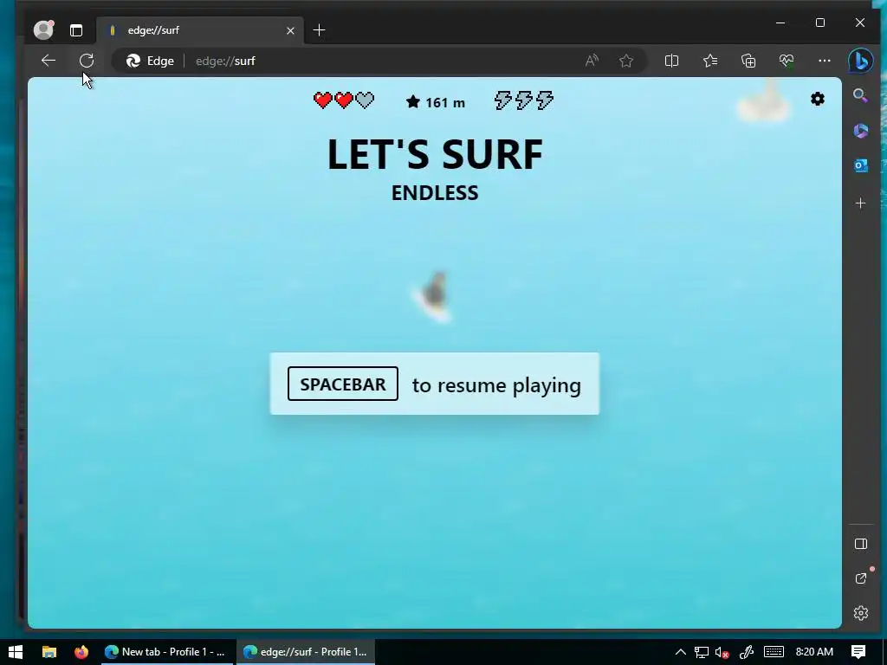Close the edge://surf tab
The height and width of the screenshot is (665, 887).
[290, 30]
